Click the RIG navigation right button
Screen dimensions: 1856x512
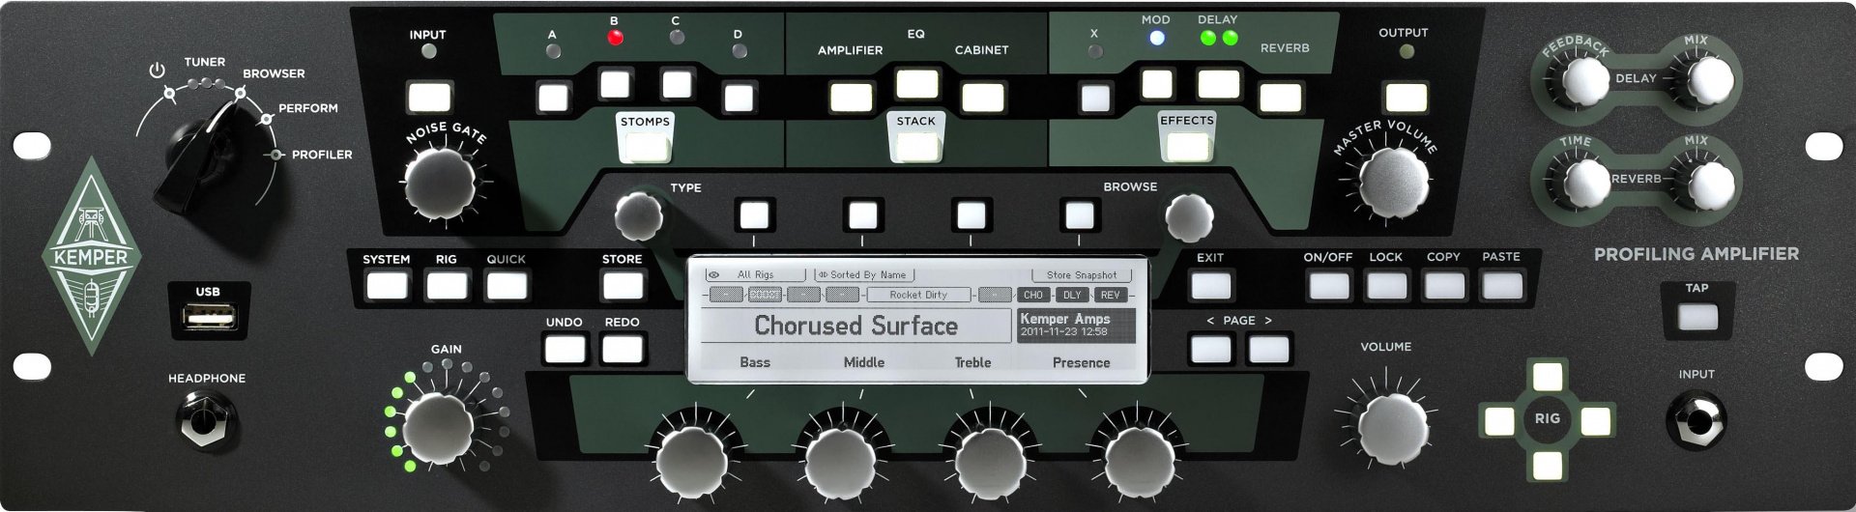1596,421
